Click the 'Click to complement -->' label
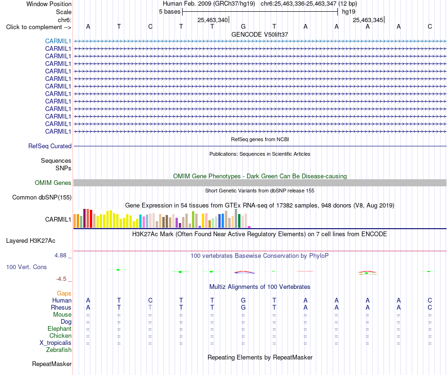 39,27
